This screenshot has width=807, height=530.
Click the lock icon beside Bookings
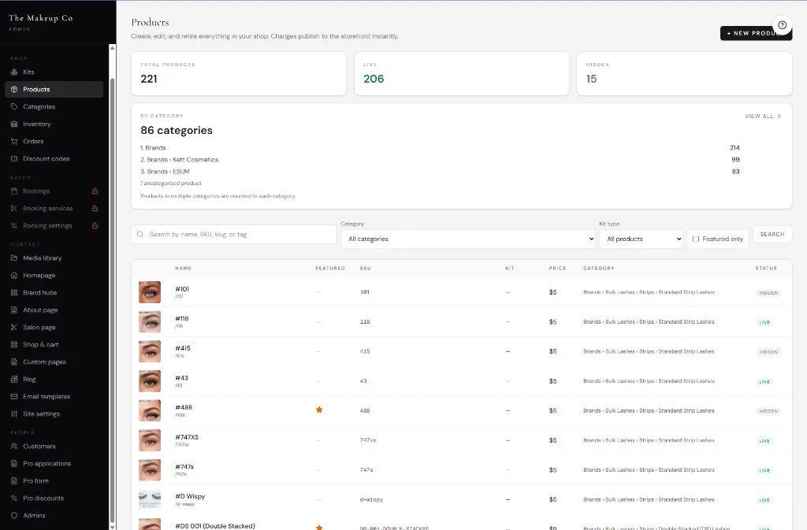tap(95, 191)
